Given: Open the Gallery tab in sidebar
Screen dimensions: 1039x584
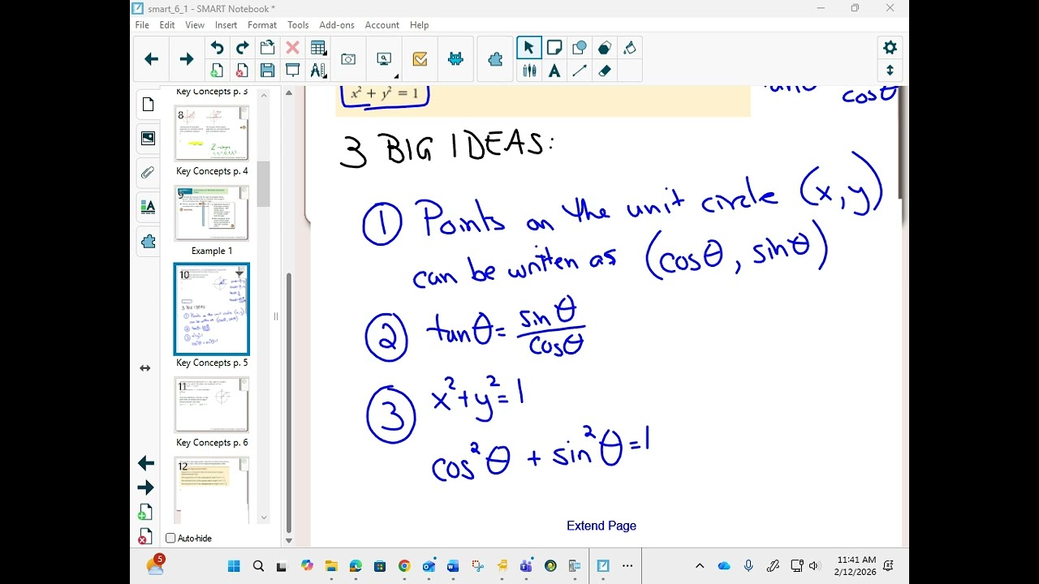Looking at the screenshot, I should click(148, 139).
